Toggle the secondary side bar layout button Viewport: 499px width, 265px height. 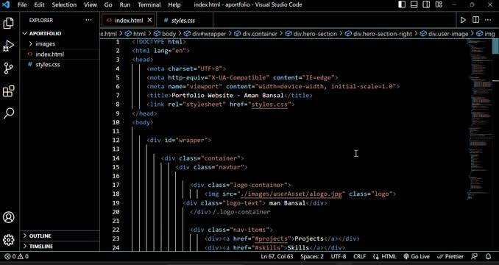(426, 4)
